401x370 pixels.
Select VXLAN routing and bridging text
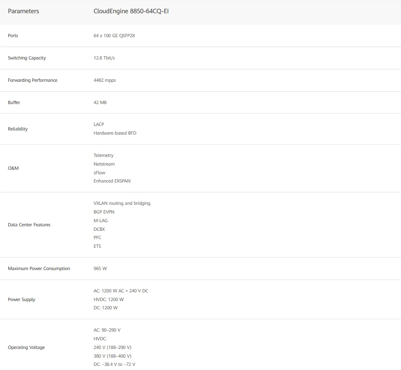[122, 204]
